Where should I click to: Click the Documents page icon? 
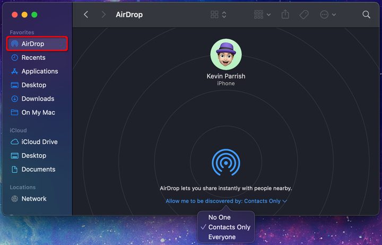pyautogui.click(x=15, y=169)
